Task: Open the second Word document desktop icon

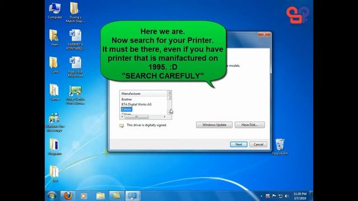Action: tap(75, 67)
